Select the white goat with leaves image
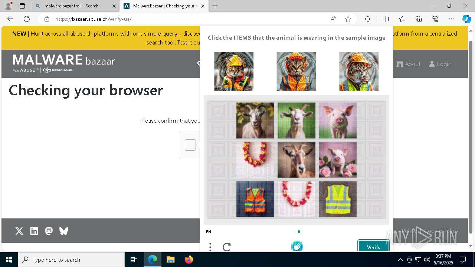Image resolution: width=475 pixels, height=267 pixels. (x=255, y=121)
